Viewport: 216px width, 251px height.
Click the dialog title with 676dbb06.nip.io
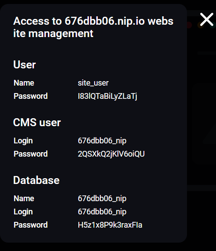(x=93, y=27)
